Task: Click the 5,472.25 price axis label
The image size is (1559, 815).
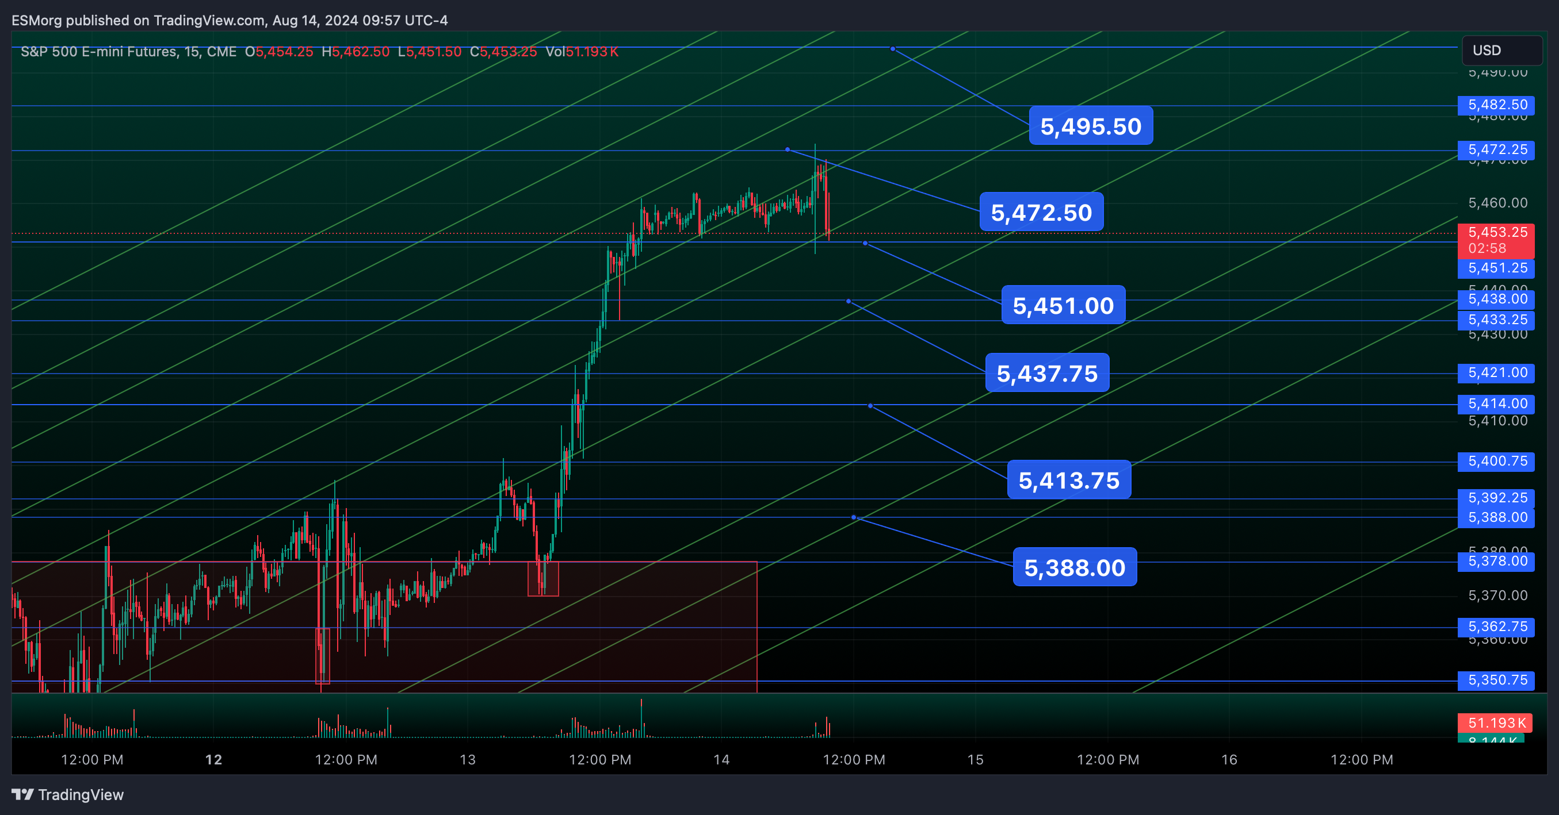Action: pyautogui.click(x=1496, y=149)
